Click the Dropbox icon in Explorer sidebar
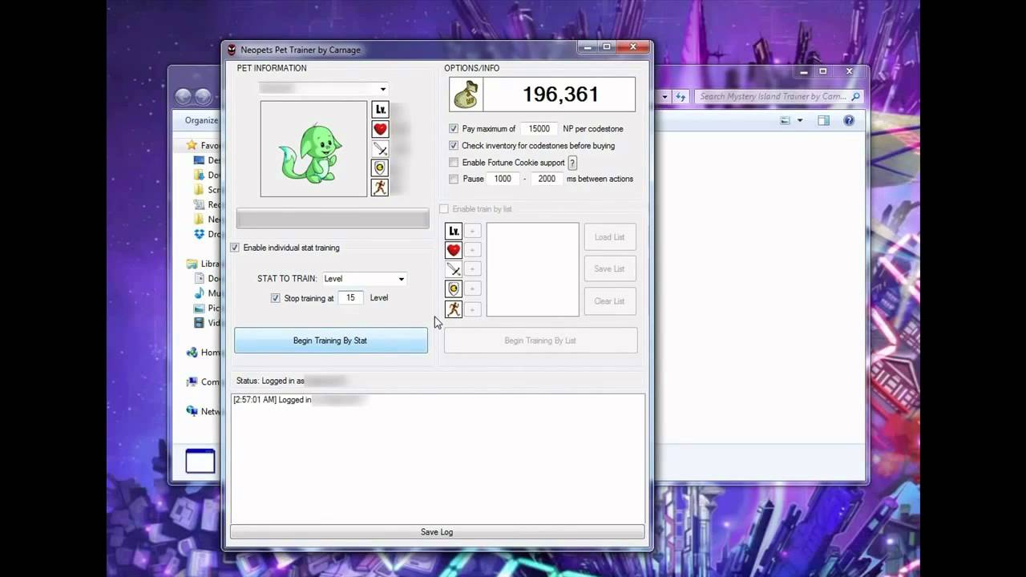The height and width of the screenshot is (577, 1026). (x=200, y=234)
